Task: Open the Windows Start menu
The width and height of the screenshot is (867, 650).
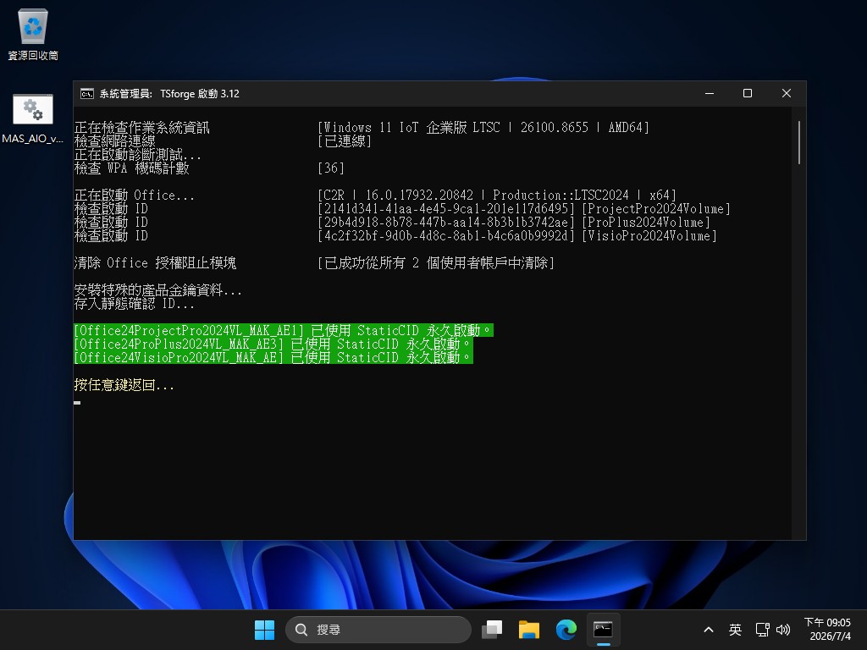Action: [x=264, y=630]
